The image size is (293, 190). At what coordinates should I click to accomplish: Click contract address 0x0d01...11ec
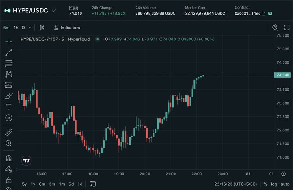[x=247, y=13]
